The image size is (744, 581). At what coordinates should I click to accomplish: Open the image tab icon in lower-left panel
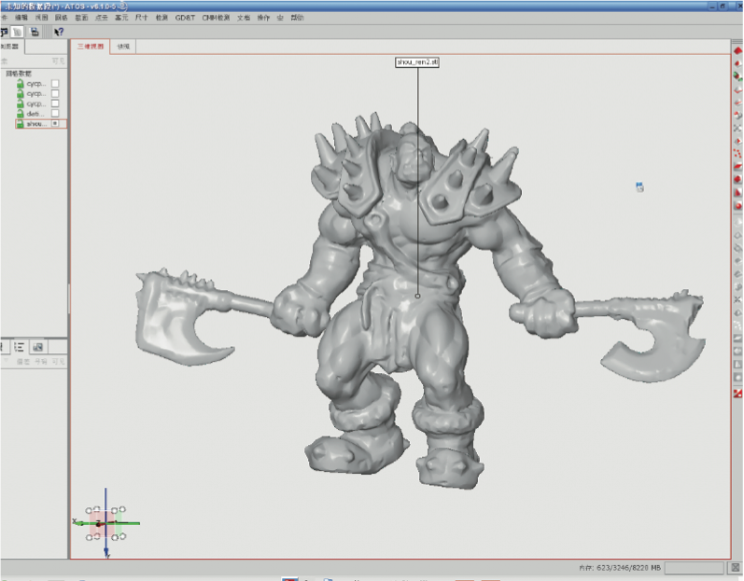pos(38,347)
